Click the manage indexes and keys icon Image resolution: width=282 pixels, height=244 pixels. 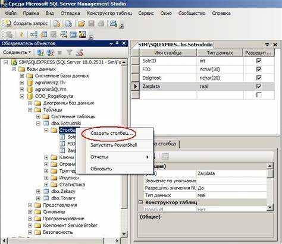[43, 34]
